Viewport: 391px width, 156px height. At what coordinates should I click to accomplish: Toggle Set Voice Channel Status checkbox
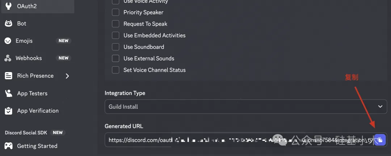115,70
